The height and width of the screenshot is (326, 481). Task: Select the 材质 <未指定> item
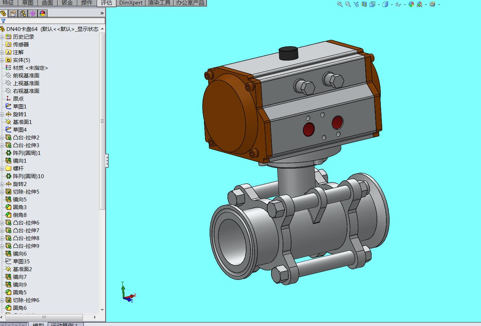(30, 68)
